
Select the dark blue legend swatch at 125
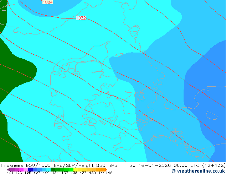pos(30,169)
